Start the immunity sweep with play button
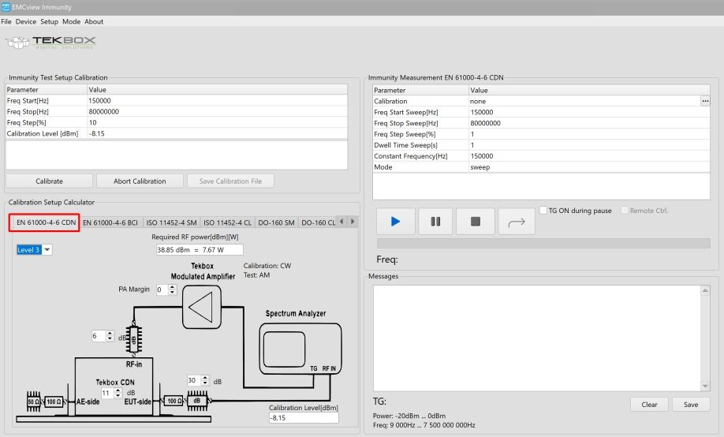The image size is (724, 437). click(x=396, y=222)
